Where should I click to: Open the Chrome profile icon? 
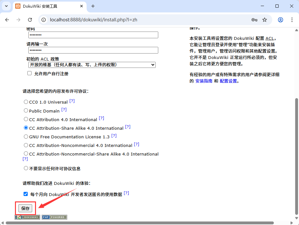[280, 20]
